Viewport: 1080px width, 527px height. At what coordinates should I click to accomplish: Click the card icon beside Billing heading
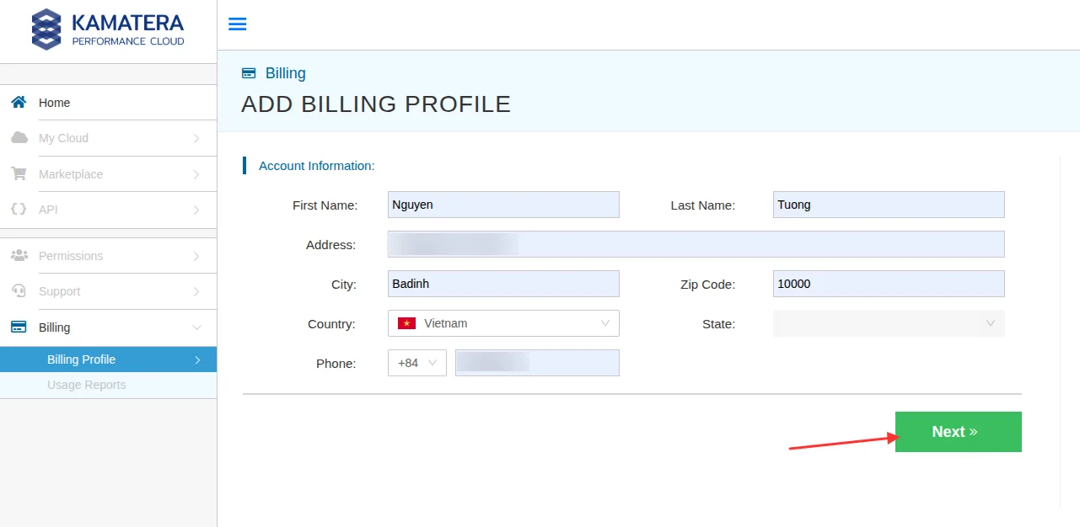249,73
